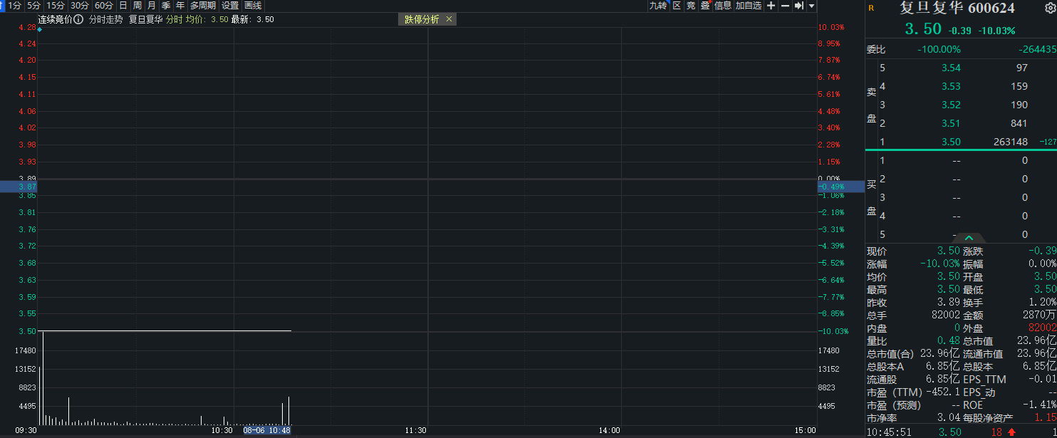Click sell level 4 price 3.53
Viewport: 1057px width, 438px height.
tap(951, 86)
